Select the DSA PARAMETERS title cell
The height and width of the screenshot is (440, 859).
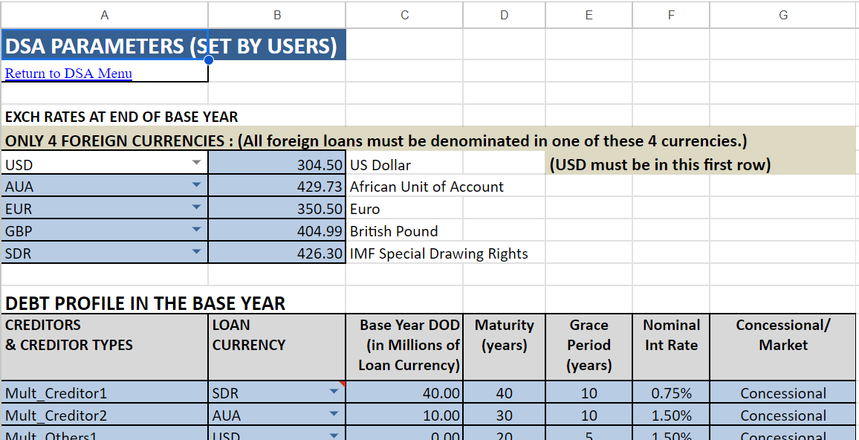point(173,45)
